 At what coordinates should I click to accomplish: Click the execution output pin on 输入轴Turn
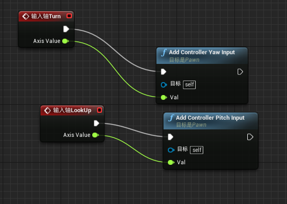tap(66, 29)
